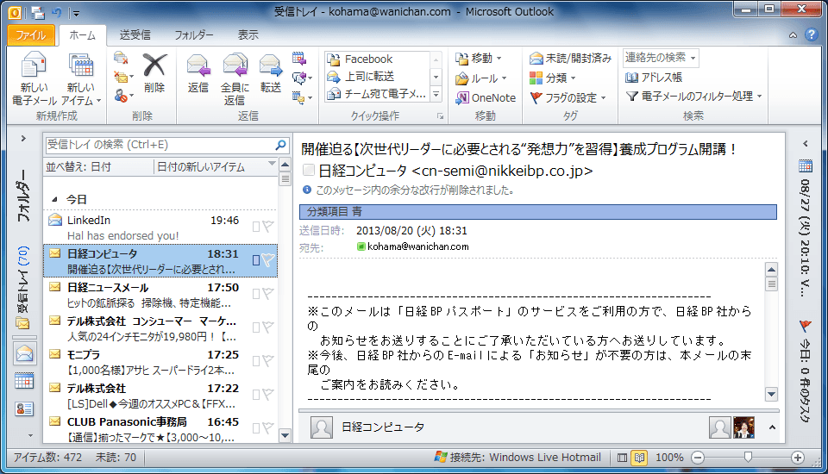This screenshot has height=474, width=828.
Task: Switch to the 送受信 tab
Action: pyautogui.click(x=135, y=34)
